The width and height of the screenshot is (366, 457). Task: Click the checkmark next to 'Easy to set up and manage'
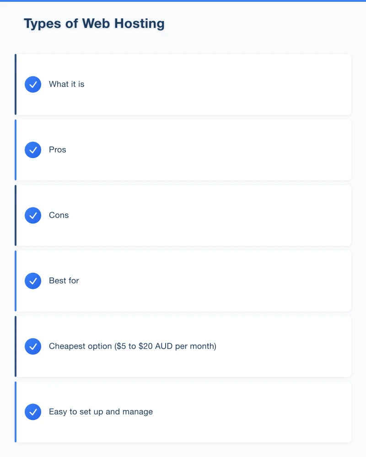click(x=33, y=412)
